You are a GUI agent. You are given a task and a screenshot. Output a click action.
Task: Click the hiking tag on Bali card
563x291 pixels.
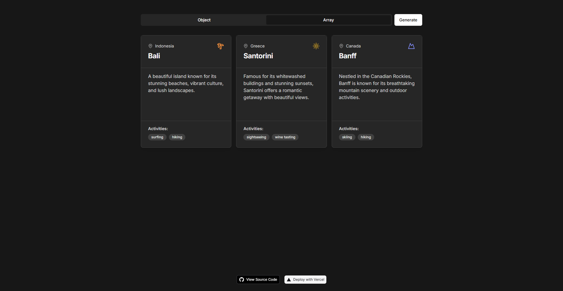(x=177, y=137)
